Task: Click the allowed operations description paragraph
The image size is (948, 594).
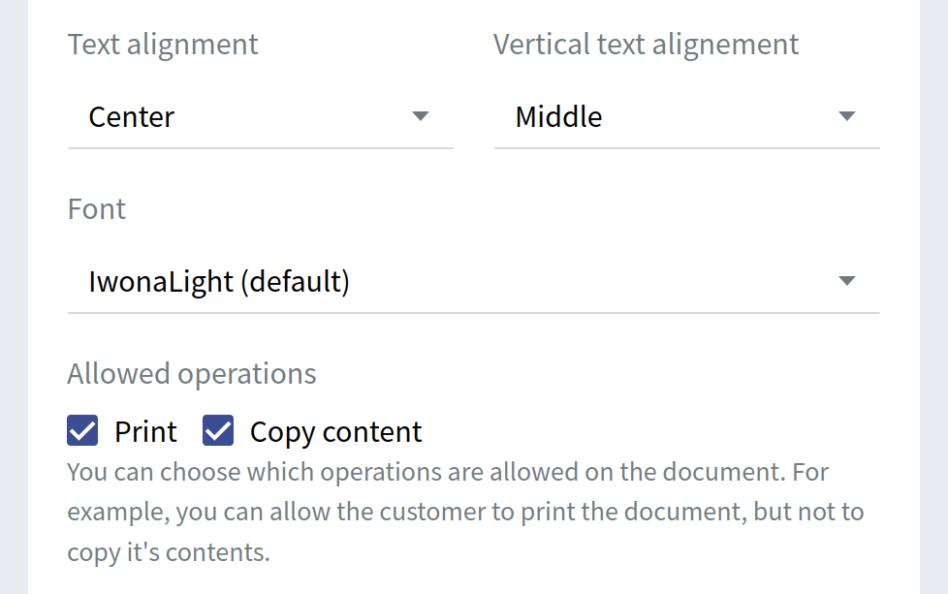Action: click(465, 511)
